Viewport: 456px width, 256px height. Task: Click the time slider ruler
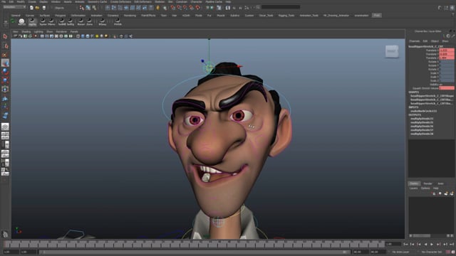tap(194, 244)
